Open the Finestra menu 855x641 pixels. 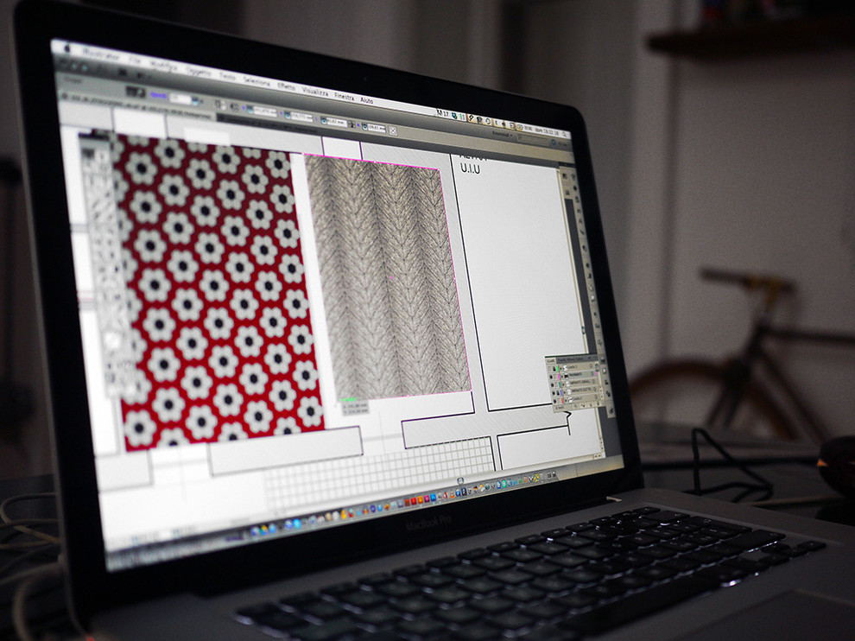[x=344, y=96]
